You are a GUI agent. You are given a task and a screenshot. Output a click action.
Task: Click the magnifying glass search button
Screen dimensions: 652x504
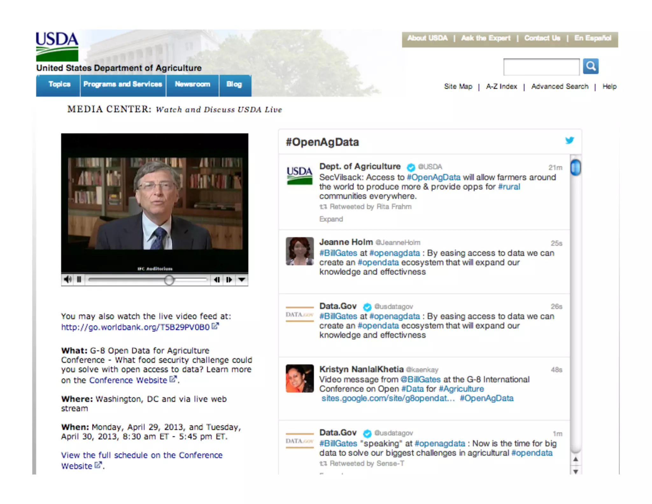tap(591, 66)
